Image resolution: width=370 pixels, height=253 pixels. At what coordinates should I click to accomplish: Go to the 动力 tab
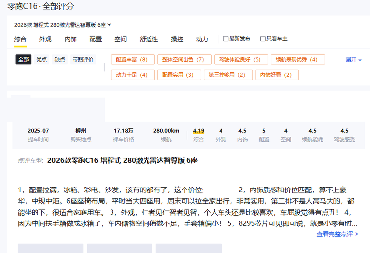(202, 39)
